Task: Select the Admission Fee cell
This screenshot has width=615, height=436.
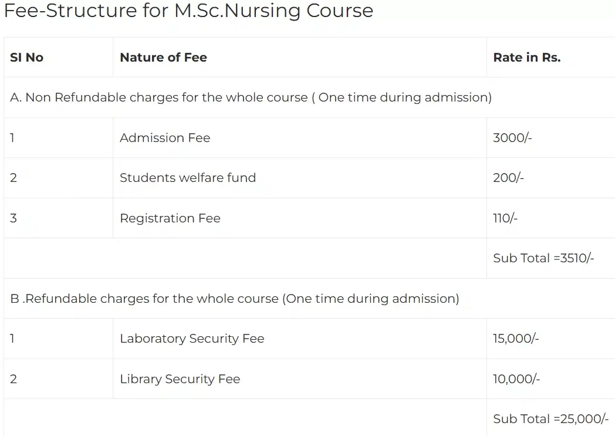Action: (x=165, y=138)
